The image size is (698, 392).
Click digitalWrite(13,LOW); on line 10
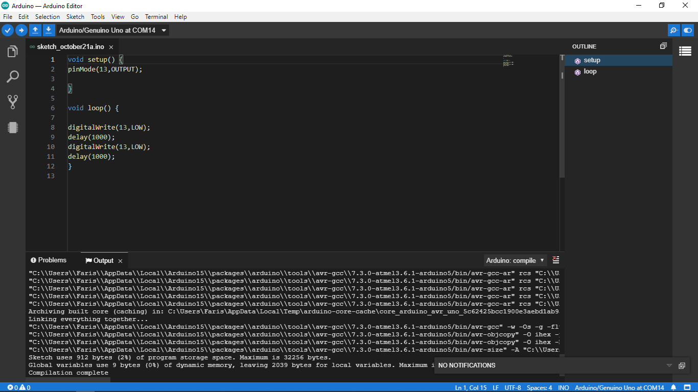click(109, 146)
